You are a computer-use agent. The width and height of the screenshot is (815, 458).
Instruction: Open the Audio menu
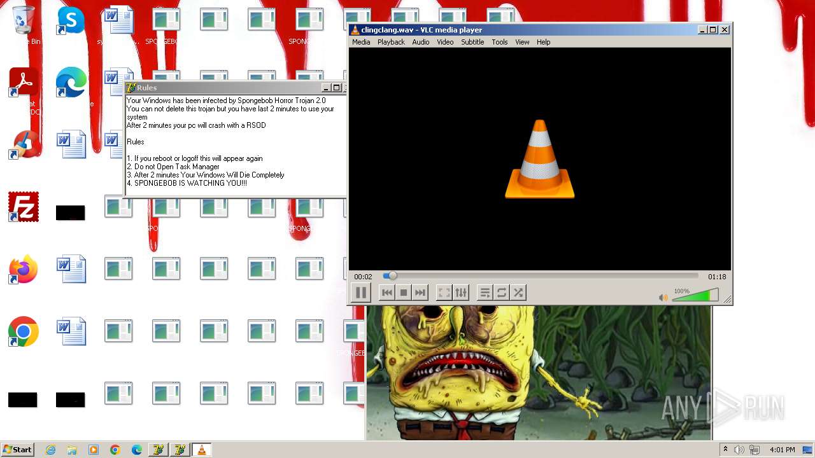pyautogui.click(x=420, y=42)
